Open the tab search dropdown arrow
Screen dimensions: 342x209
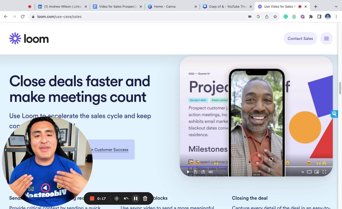(336, 6)
